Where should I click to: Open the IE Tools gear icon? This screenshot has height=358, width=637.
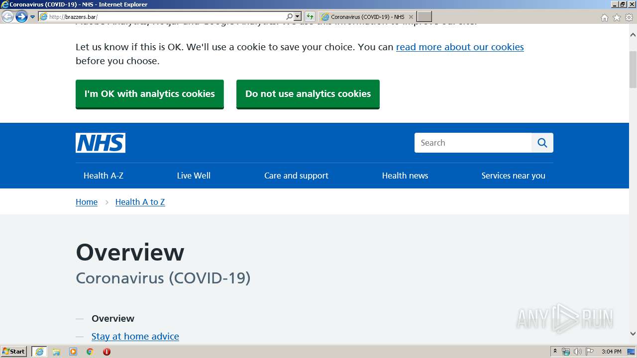pos(629,17)
